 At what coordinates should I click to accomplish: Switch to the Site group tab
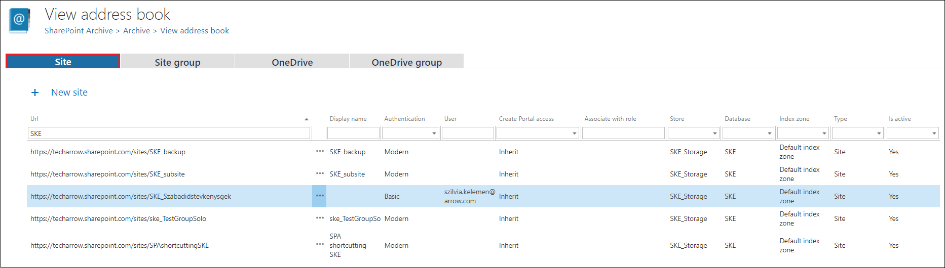pos(177,62)
